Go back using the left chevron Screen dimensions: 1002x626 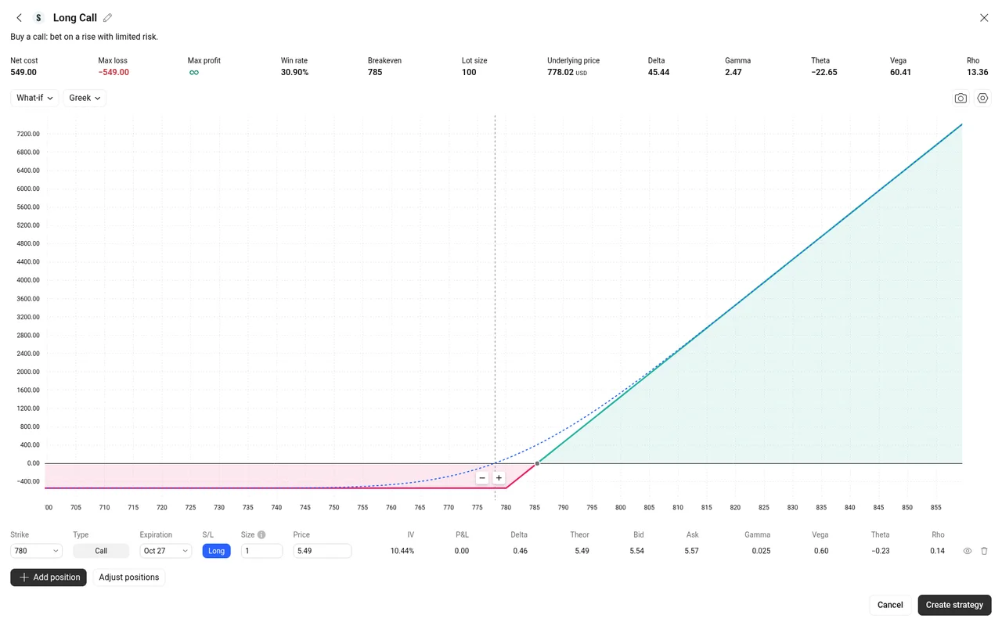(x=20, y=18)
